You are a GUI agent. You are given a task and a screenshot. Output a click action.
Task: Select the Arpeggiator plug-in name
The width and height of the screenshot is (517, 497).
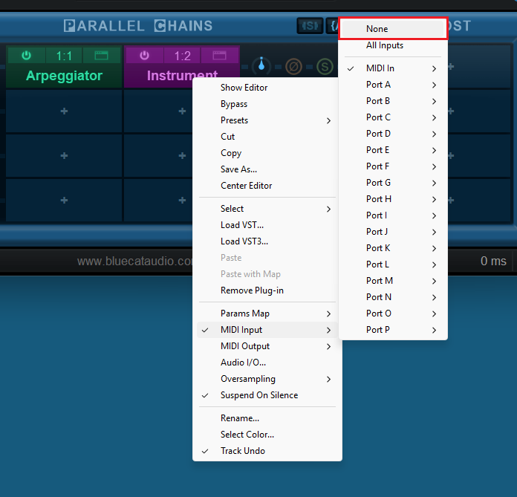(x=64, y=76)
